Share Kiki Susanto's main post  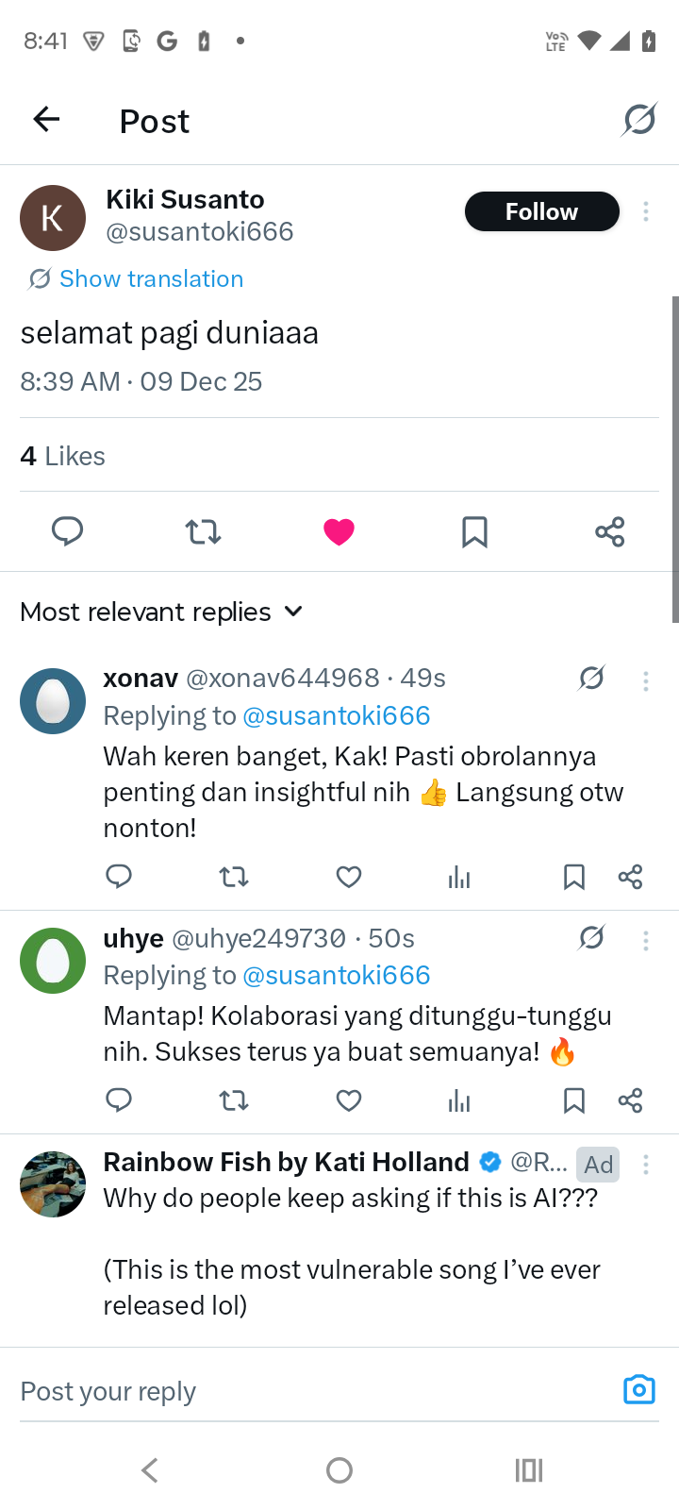pos(610,531)
